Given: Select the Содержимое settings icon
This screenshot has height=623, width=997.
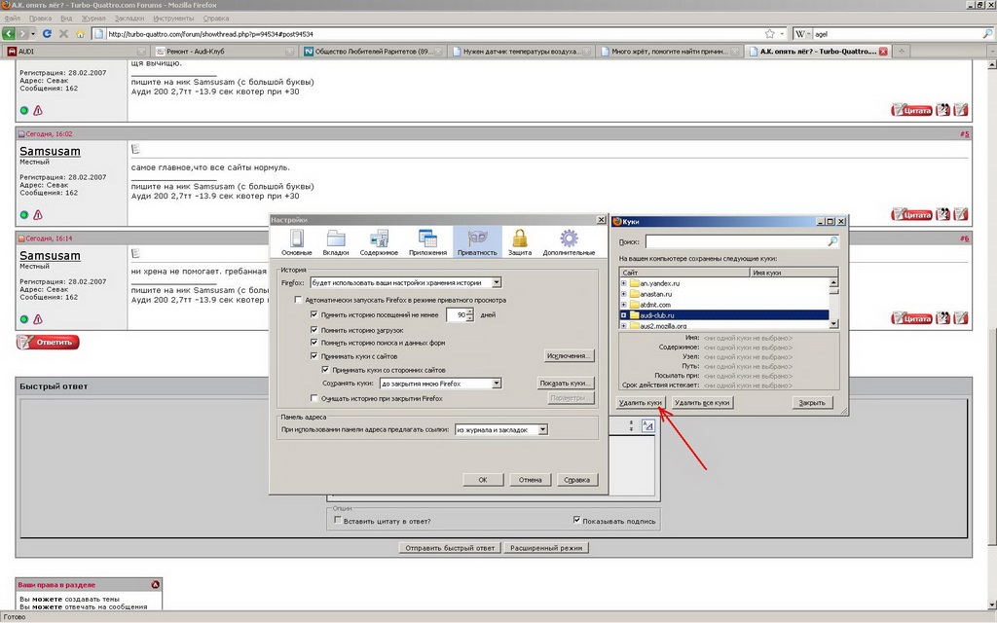Looking at the screenshot, I should point(379,240).
